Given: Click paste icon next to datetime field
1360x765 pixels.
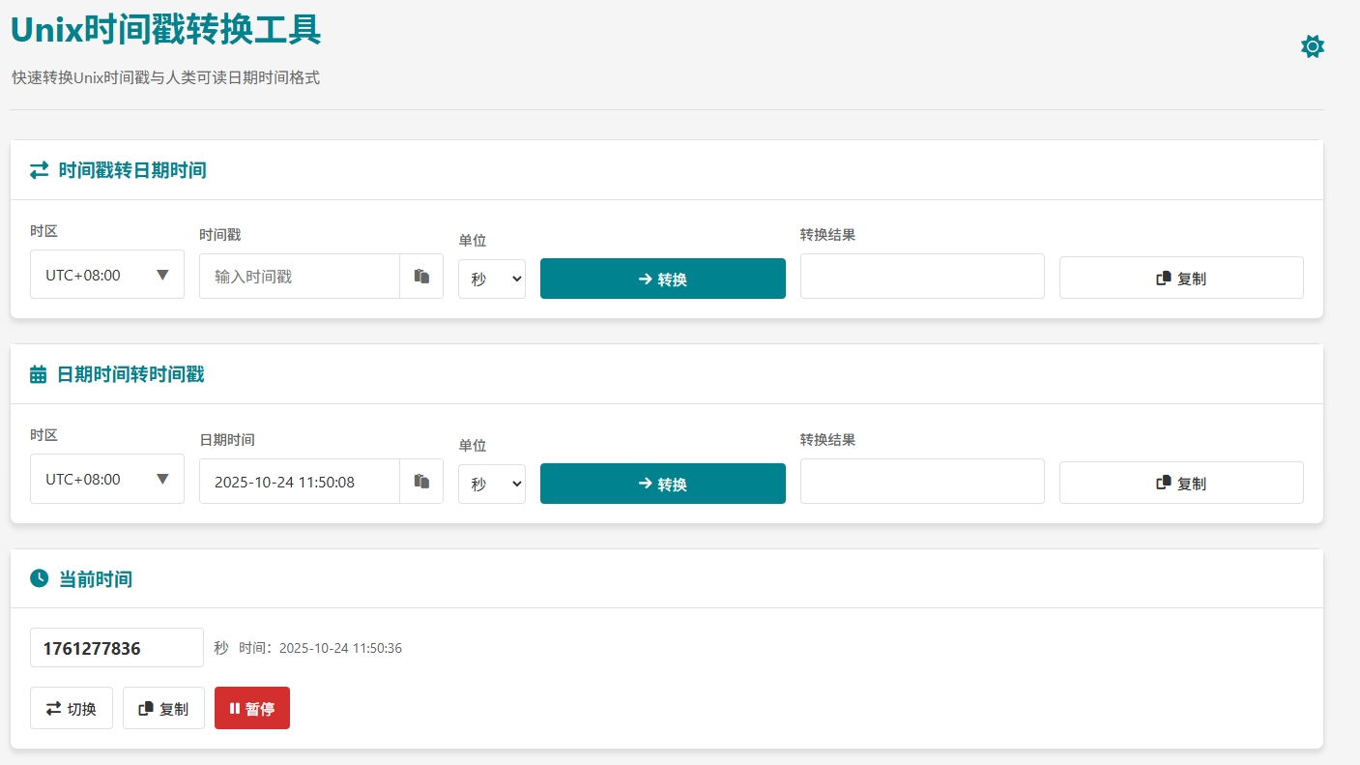Looking at the screenshot, I should [x=421, y=482].
